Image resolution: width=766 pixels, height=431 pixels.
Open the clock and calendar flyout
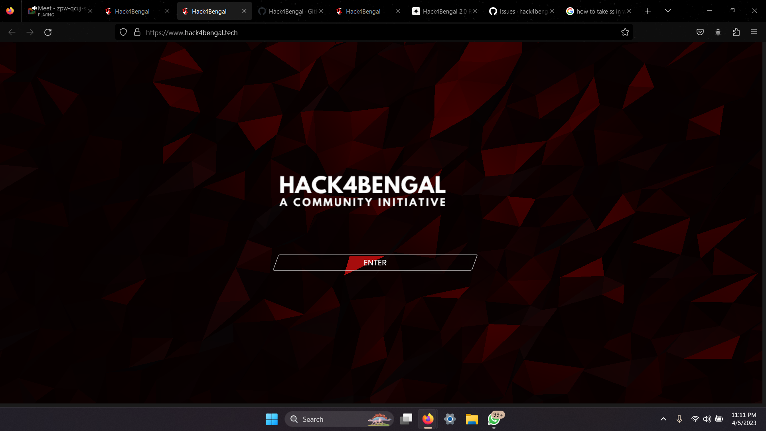tap(744, 419)
